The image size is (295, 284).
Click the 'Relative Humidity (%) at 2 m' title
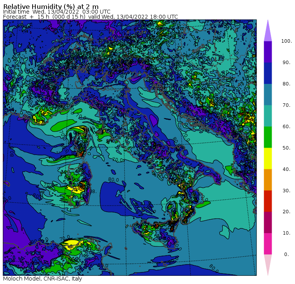51,7
